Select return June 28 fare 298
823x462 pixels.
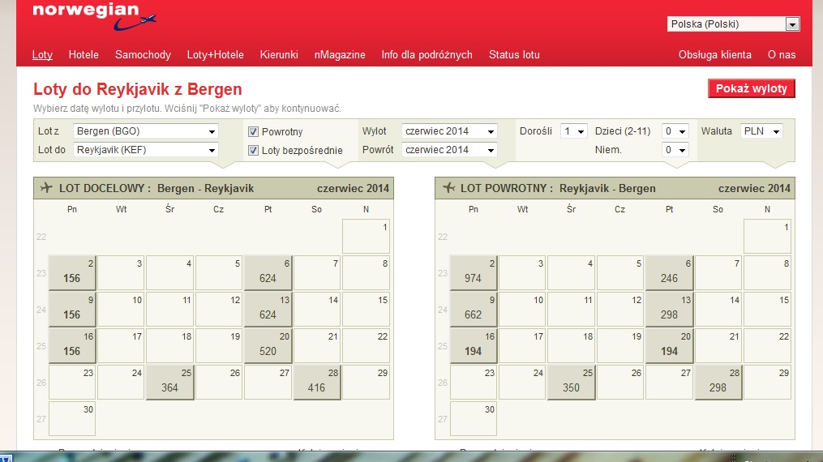[718, 383]
